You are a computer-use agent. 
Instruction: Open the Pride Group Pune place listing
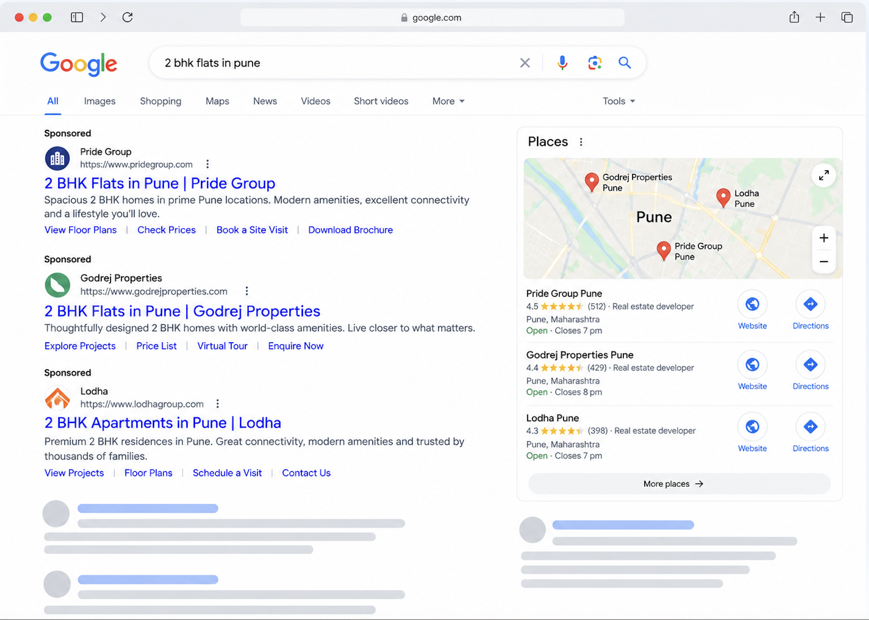[x=564, y=293]
